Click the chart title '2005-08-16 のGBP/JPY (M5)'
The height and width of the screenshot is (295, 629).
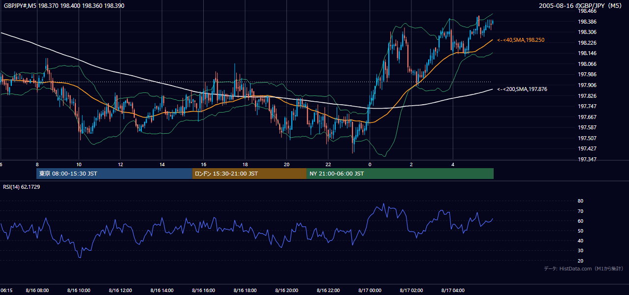[x=581, y=5]
